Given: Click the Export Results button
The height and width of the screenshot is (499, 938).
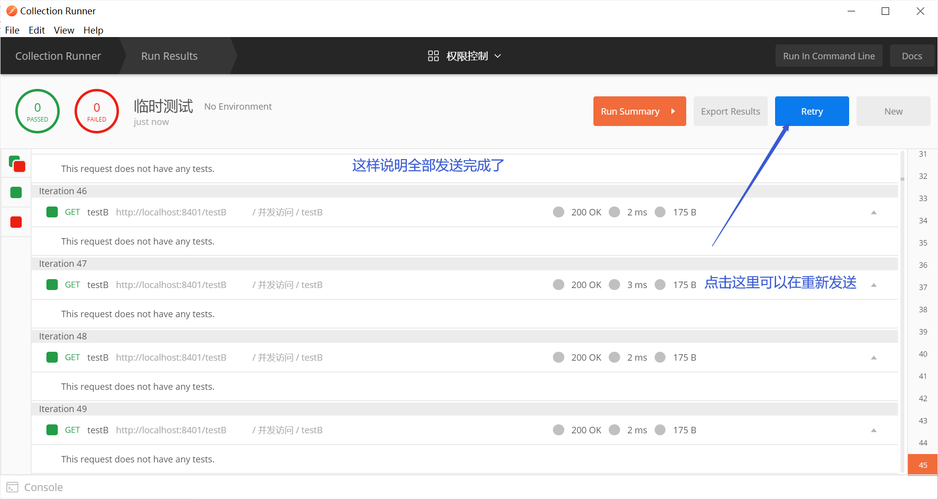Looking at the screenshot, I should tap(730, 111).
